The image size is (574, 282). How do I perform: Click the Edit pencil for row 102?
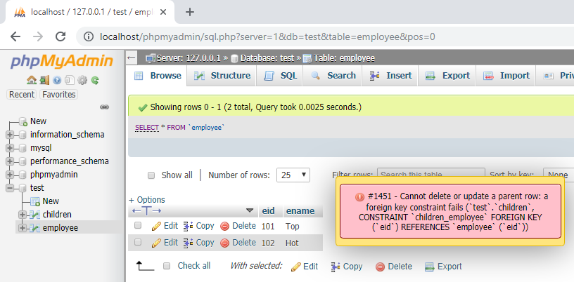(x=156, y=243)
